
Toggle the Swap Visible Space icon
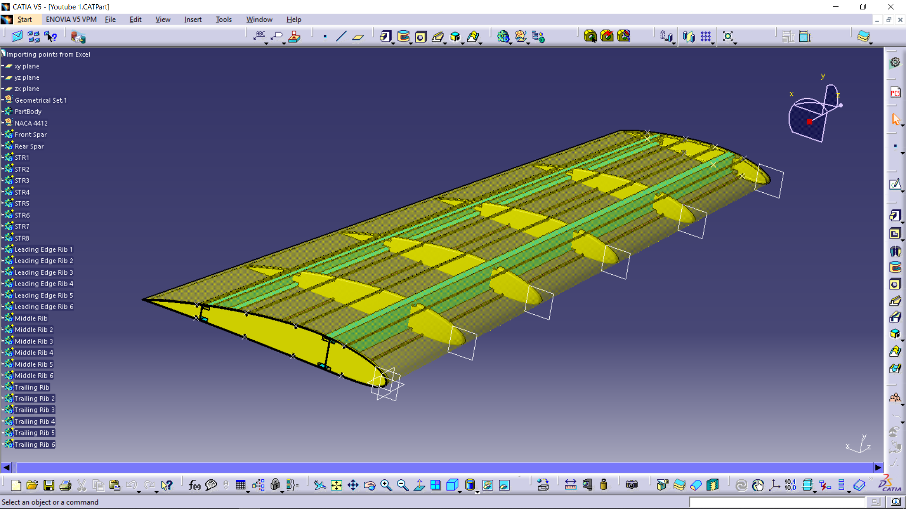pos(504,485)
